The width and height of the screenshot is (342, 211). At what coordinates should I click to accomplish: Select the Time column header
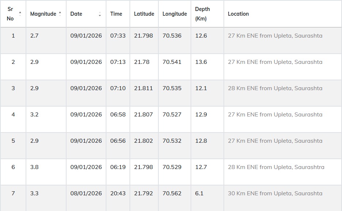(x=116, y=14)
